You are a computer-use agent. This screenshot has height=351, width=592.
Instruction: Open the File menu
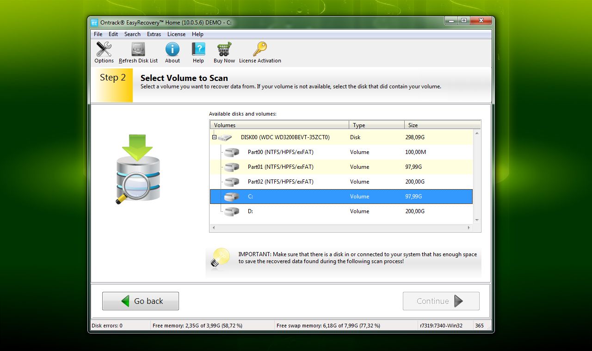(98, 34)
